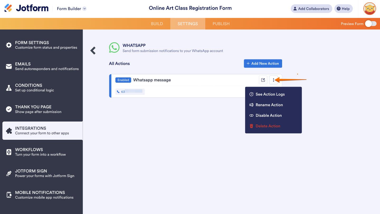Click the Enabled badge on the action

[x=123, y=80]
